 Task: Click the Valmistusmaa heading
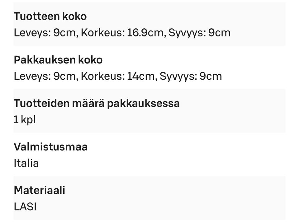point(50,147)
